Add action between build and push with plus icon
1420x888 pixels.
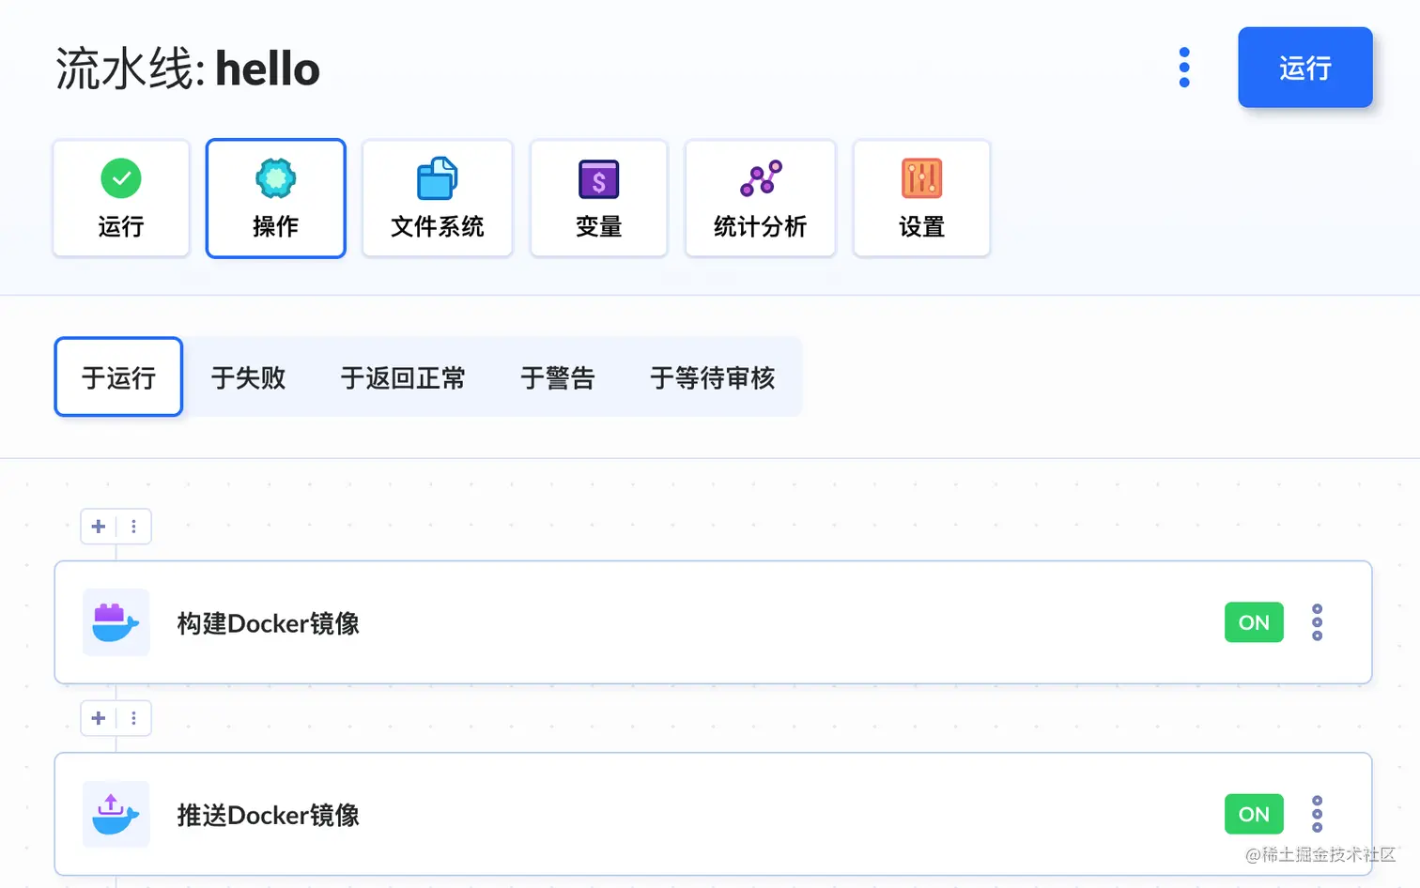coord(99,718)
